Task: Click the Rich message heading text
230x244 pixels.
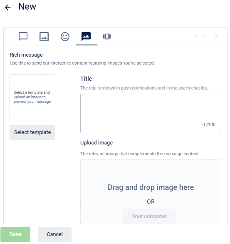Action: click(26, 55)
